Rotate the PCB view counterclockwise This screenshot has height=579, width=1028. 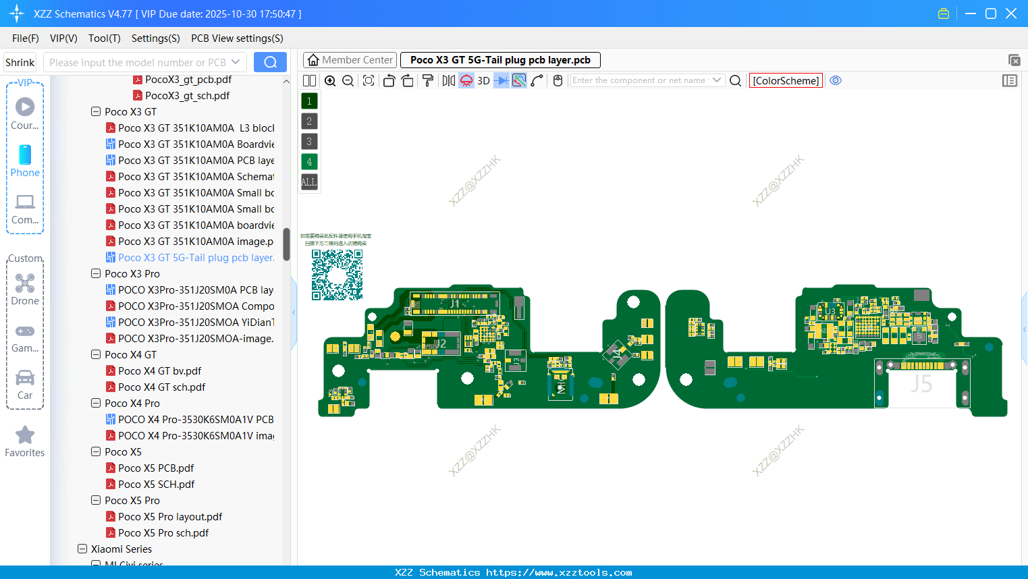(x=389, y=80)
